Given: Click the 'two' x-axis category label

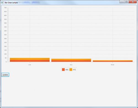Looking at the screenshot, I should coord(71,65).
